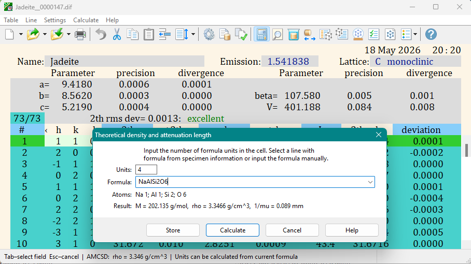Expand the sort lines dropdown arrow
This screenshot has width=471, height=264.
[193, 35]
